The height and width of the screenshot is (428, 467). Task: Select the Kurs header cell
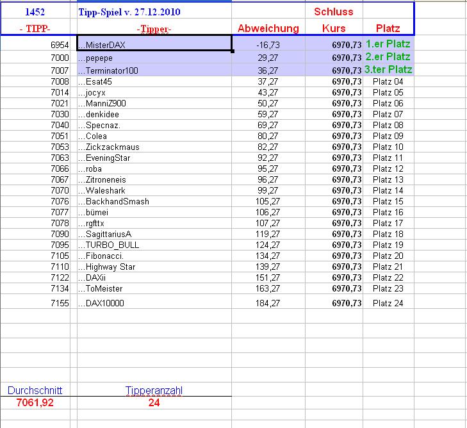tap(334, 27)
